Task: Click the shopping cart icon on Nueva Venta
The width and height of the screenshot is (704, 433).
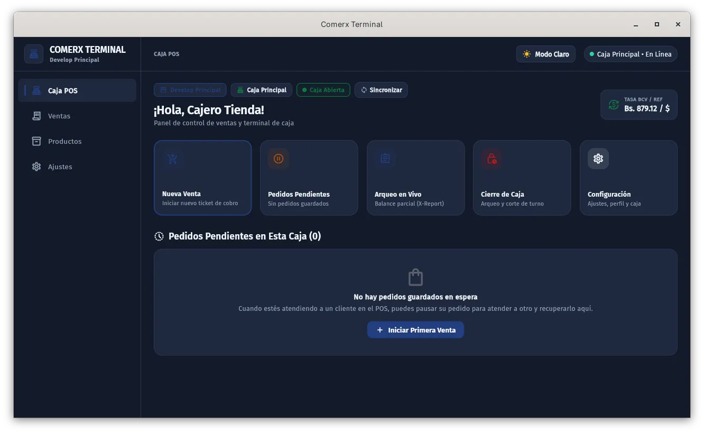Action: tap(172, 159)
